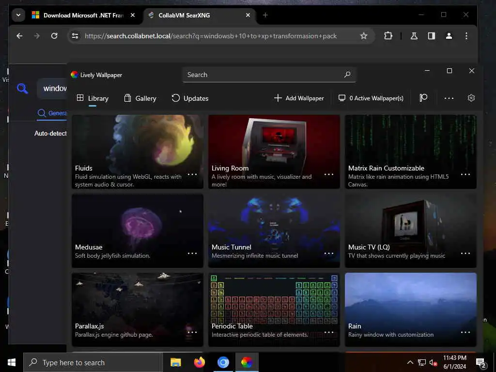Close the CollabVM SearXNG tab
Screen dimensions: 496x372
pyautogui.click(x=248, y=15)
